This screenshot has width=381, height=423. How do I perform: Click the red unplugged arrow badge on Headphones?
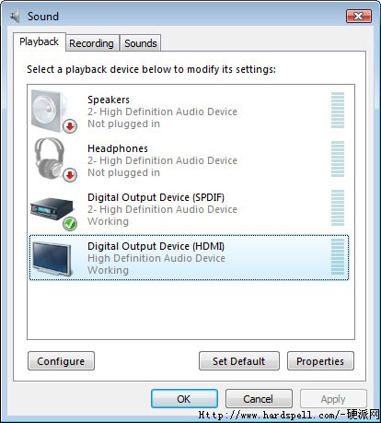70,175
